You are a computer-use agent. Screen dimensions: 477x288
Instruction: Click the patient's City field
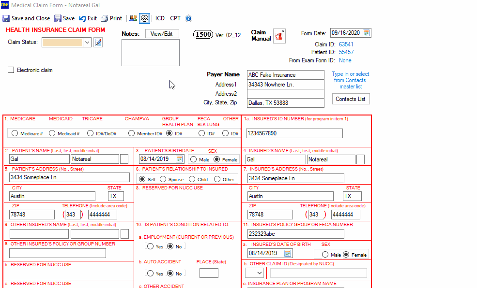click(52, 196)
